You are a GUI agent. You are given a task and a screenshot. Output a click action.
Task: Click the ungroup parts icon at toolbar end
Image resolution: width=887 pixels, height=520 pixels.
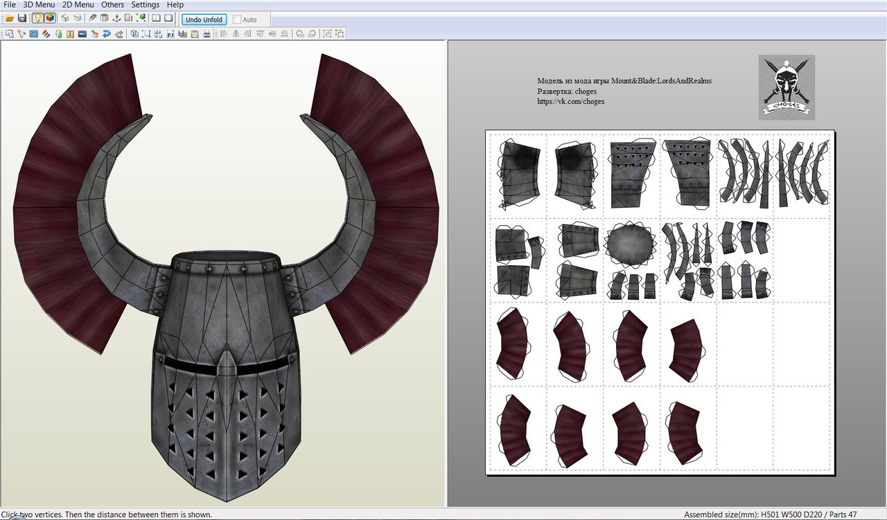click(x=340, y=33)
